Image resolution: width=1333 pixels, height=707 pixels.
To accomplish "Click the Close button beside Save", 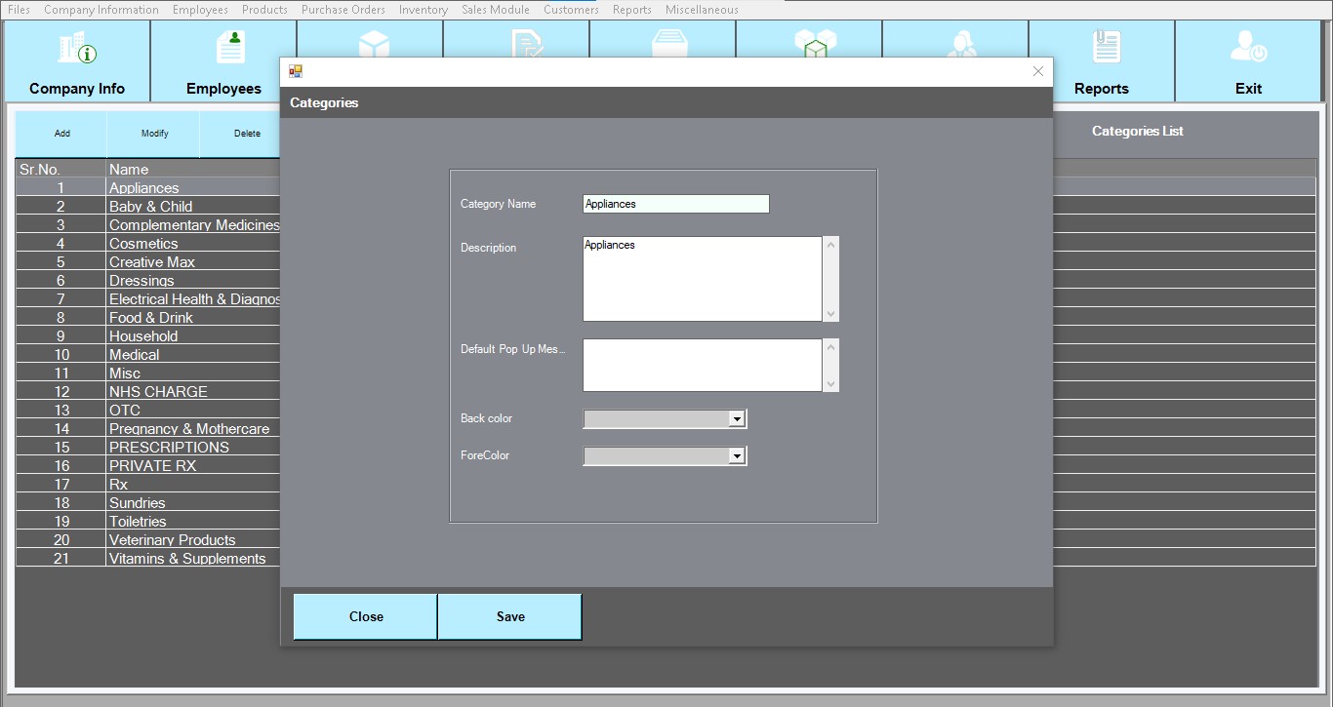I will tap(366, 616).
